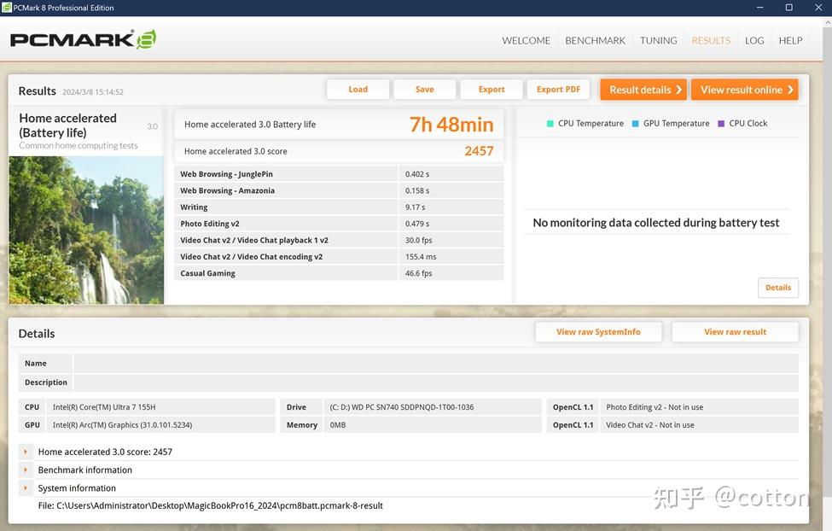Click the battery life value 7h 48min
832x531 pixels.
(451, 125)
